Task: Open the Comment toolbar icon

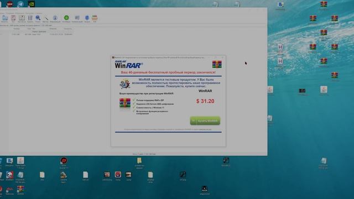Action: (77, 18)
